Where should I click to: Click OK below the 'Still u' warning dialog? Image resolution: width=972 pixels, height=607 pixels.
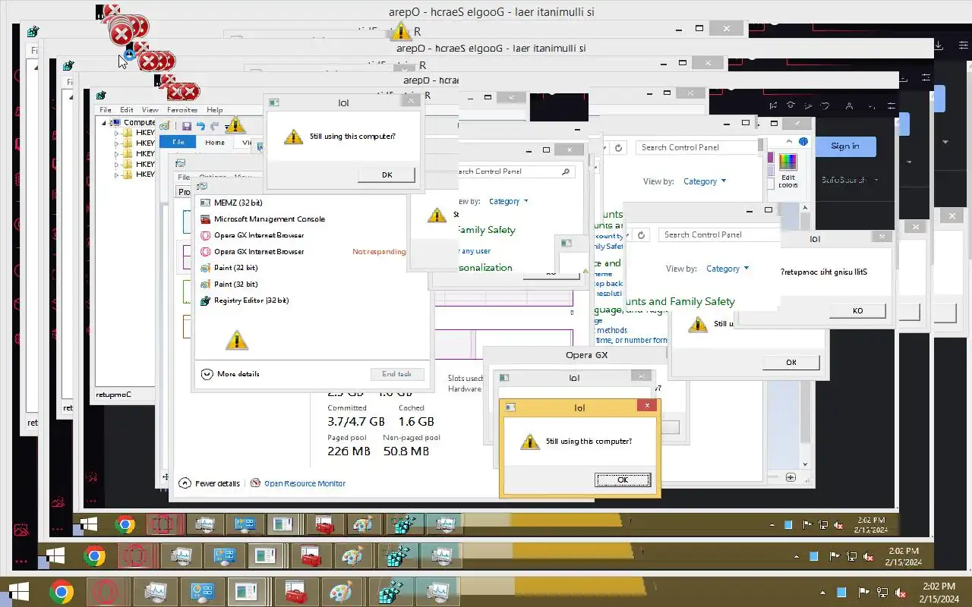click(x=791, y=362)
